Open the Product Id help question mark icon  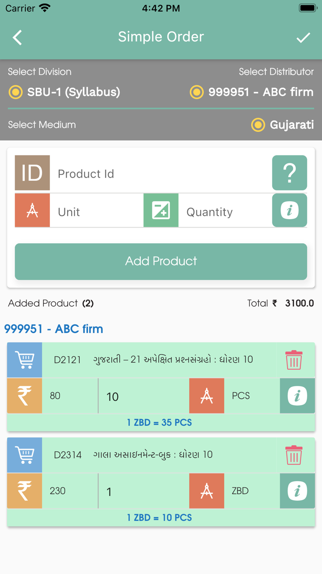(x=289, y=173)
